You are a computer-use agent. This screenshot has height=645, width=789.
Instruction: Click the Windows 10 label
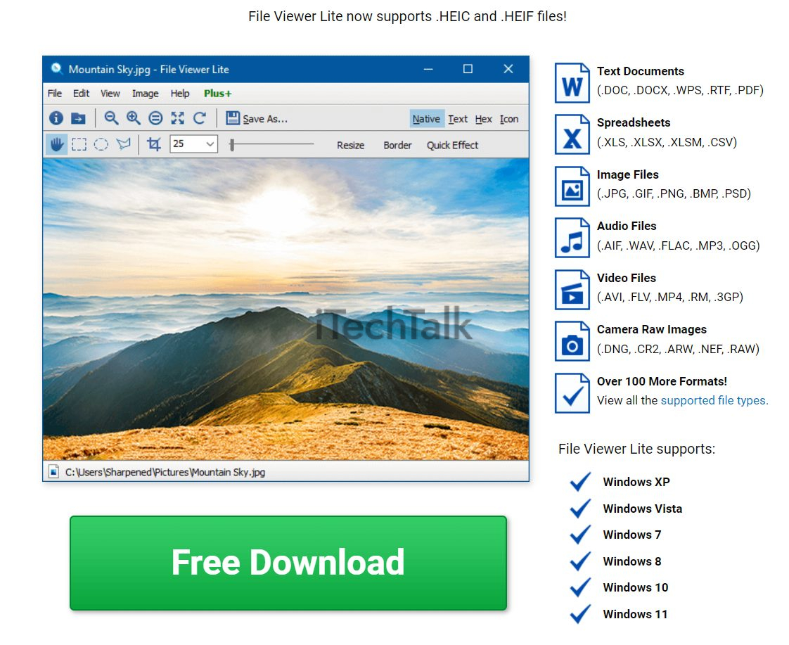coord(636,587)
